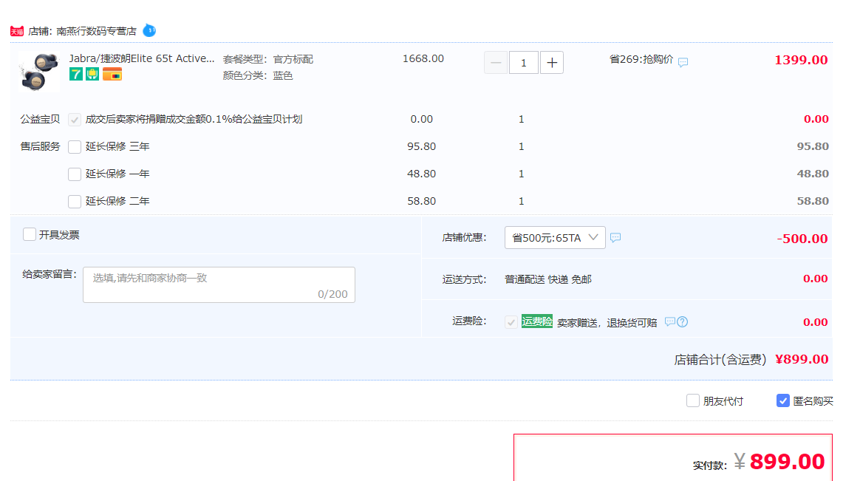The image size is (860, 481).
Task: Click the green 7-day return badge
Action: point(75,74)
